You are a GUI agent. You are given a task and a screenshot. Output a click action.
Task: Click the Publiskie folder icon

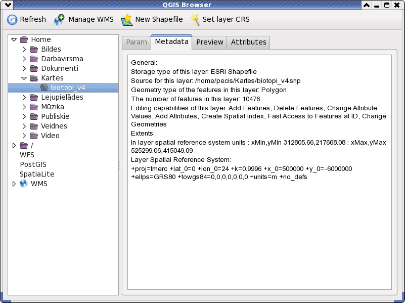pyautogui.click(x=34, y=116)
